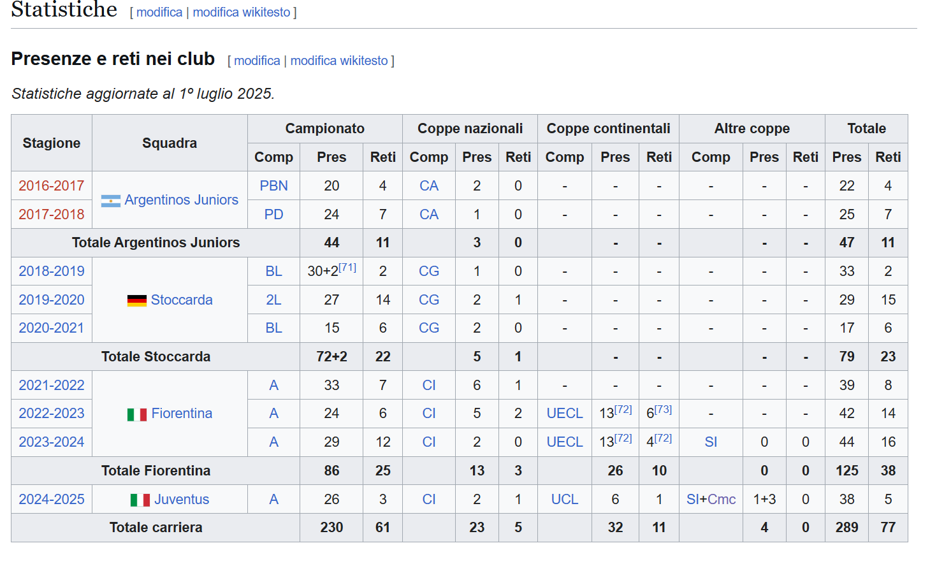Click the PBN competition link

[x=274, y=186]
